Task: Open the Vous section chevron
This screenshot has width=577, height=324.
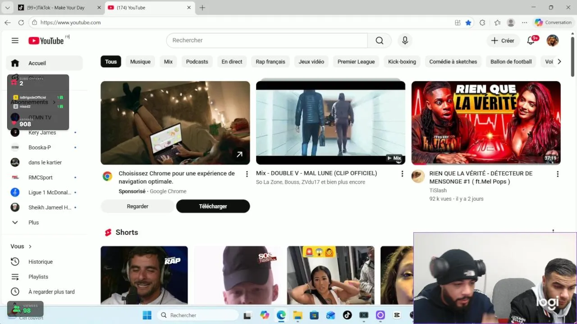Action: click(x=30, y=247)
